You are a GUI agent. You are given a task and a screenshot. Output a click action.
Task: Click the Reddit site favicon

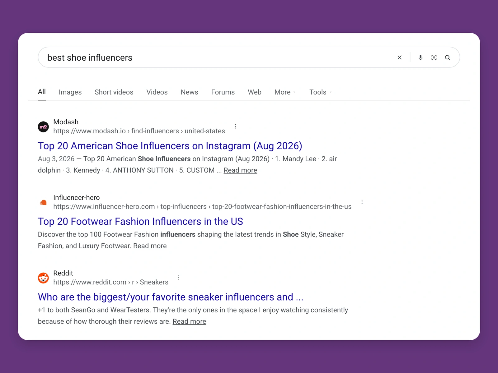(43, 278)
